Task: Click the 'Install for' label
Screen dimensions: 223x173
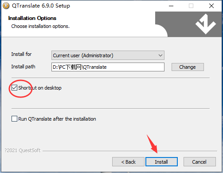Action: click(x=21, y=54)
